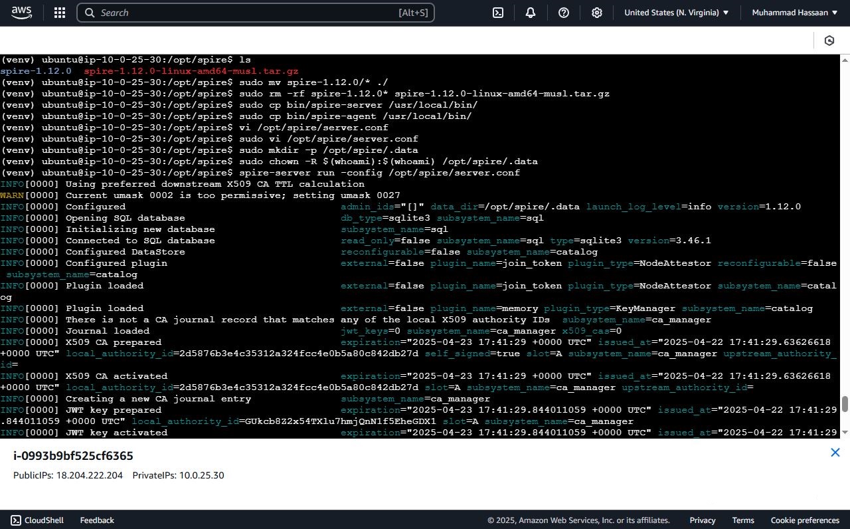This screenshot has width=850, height=529.
Task: Open CloudShell from the footer
Action: 37,520
